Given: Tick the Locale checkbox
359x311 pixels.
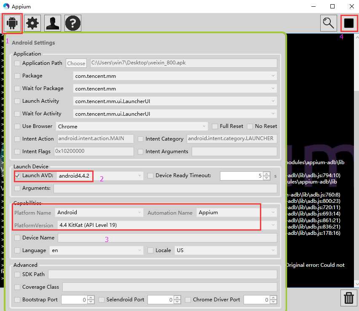Looking at the screenshot, I should [x=150, y=250].
